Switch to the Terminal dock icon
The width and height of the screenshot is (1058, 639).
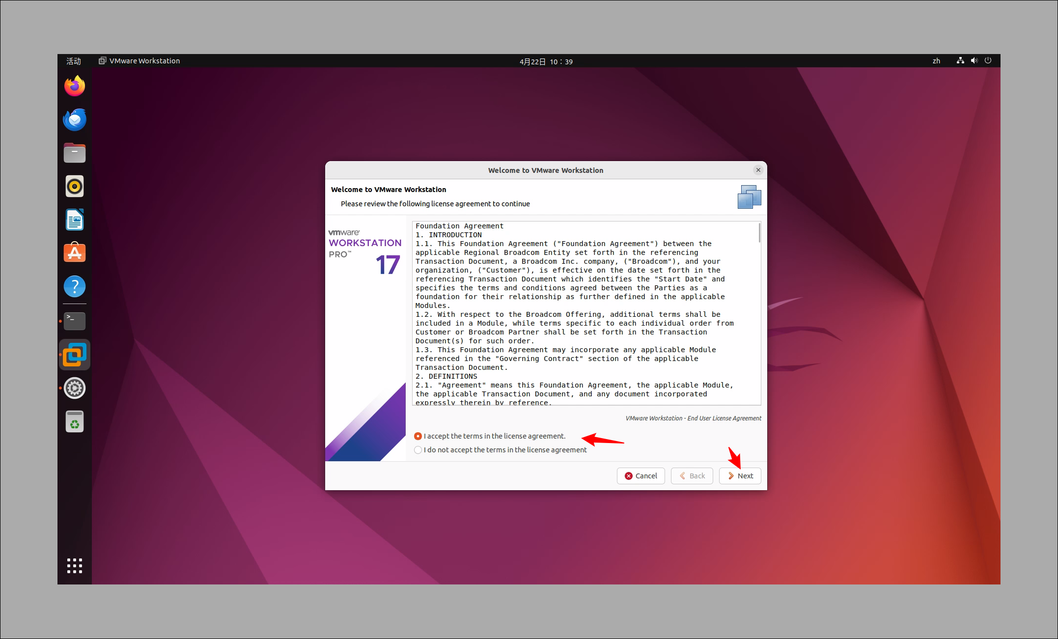(x=75, y=321)
